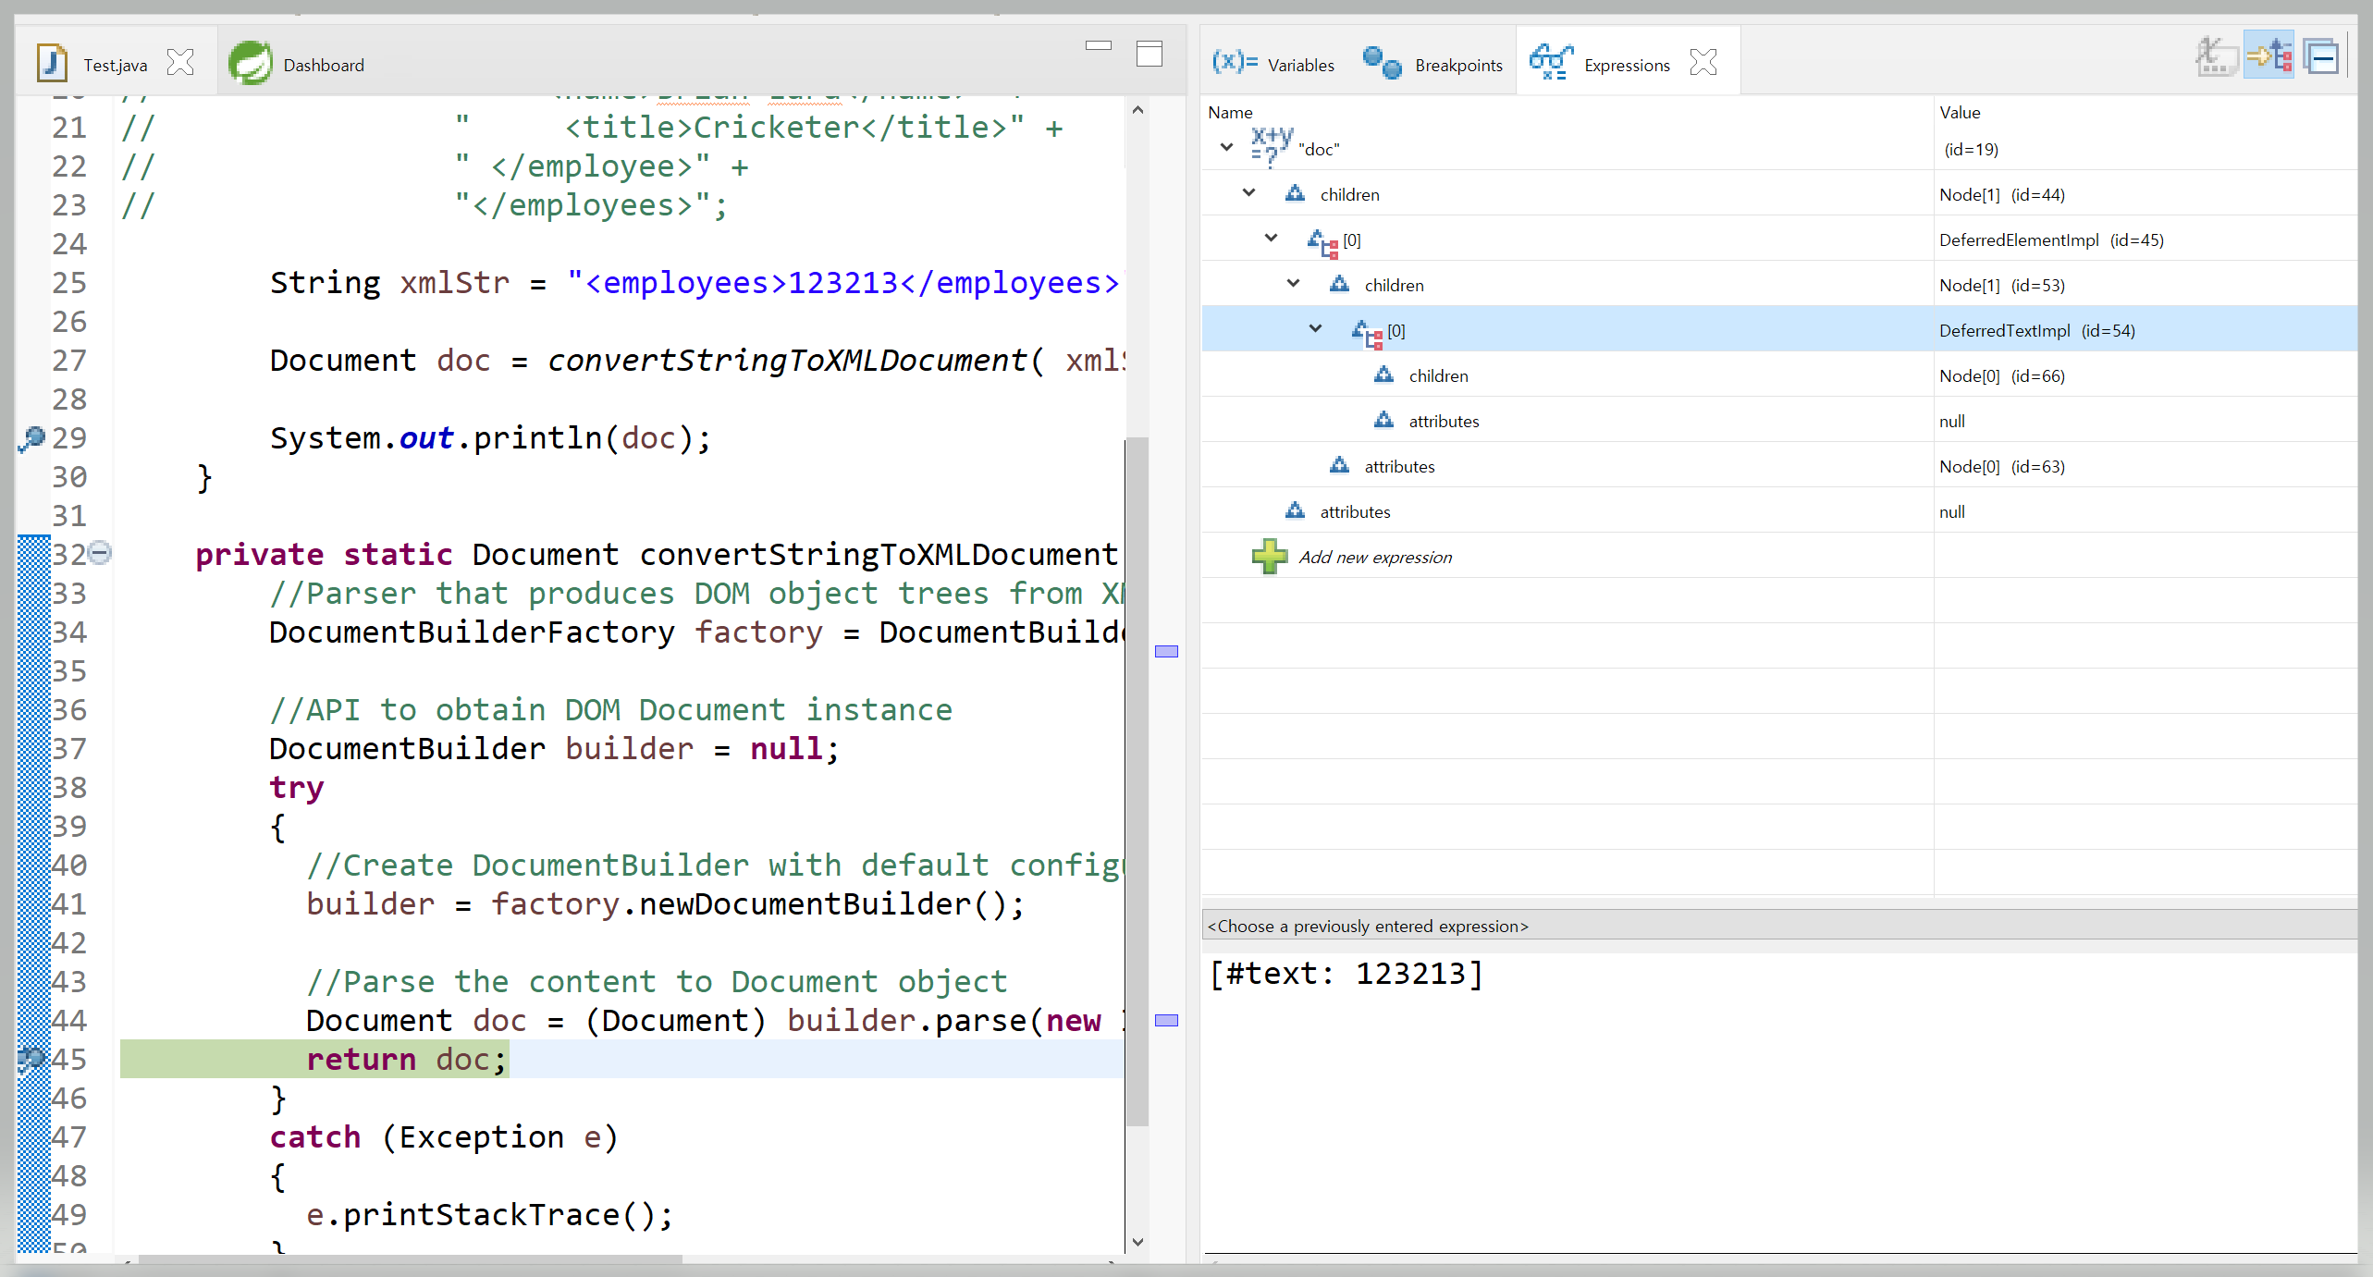This screenshot has width=2373, height=1277.
Task: Click the grayed Show Type Names icon
Action: [2216, 57]
